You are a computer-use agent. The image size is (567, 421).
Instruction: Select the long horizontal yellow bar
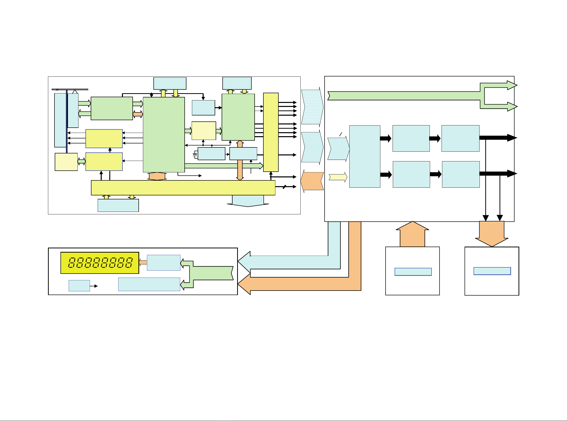pos(183,188)
